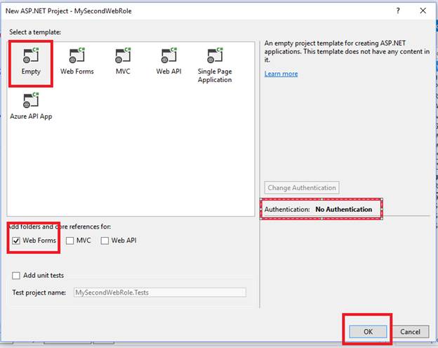
Task: Open the Learn more link
Action: coord(281,74)
